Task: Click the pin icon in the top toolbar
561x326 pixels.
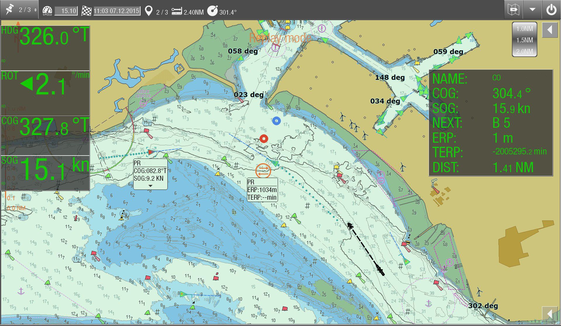Action: pyautogui.click(x=9, y=9)
